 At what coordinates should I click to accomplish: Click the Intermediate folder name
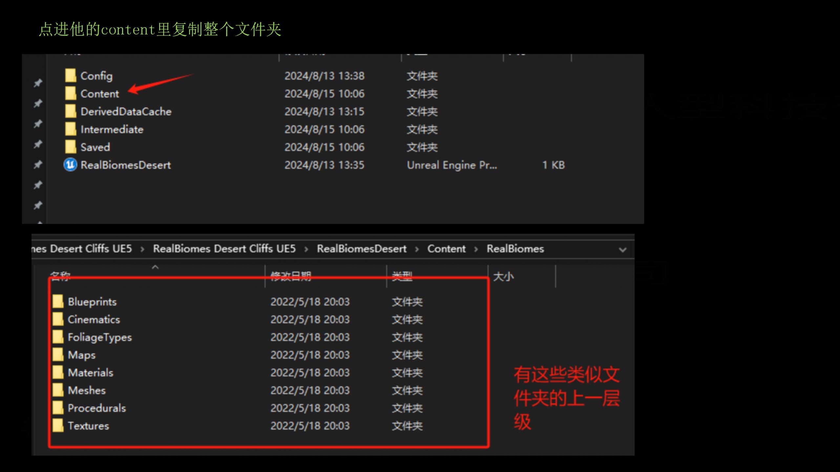pos(112,129)
